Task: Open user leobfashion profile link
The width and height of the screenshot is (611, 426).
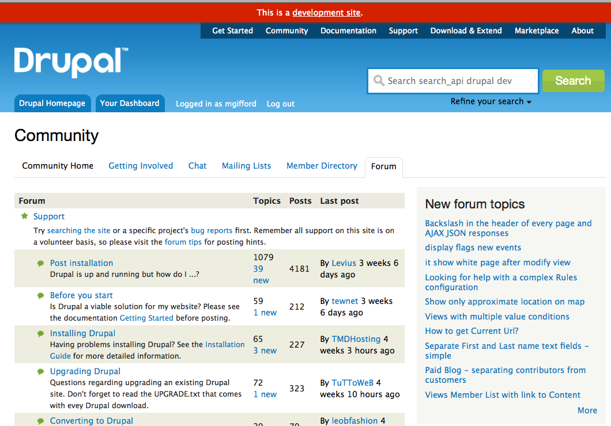Action: pyautogui.click(x=354, y=421)
